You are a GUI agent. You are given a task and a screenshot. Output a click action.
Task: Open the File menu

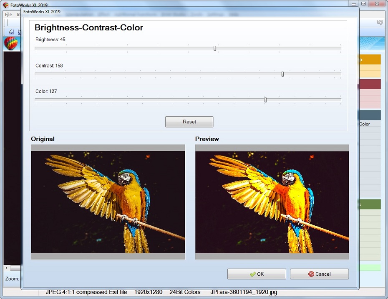pyautogui.click(x=8, y=14)
